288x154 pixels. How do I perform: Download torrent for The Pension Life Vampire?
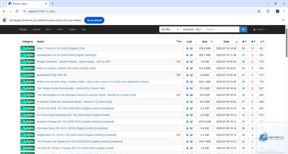[x=187, y=141]
